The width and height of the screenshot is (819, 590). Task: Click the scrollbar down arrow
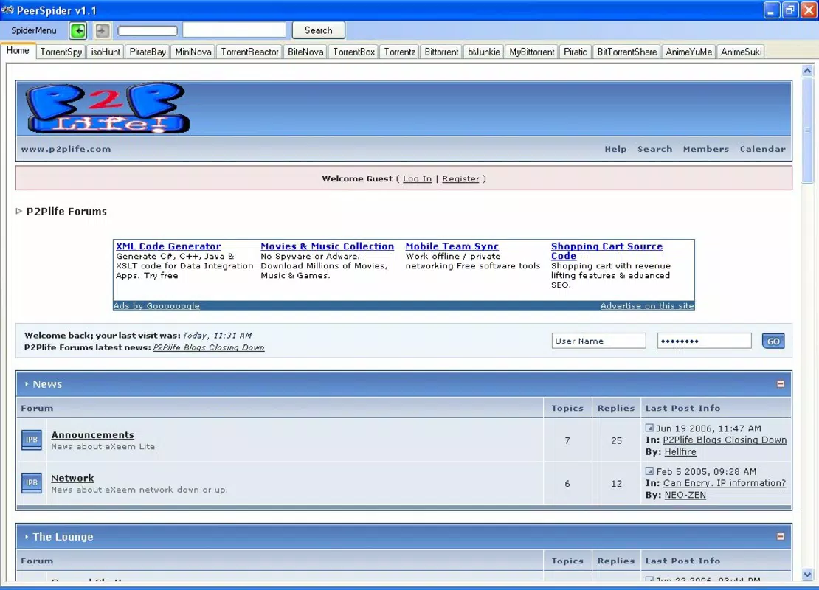pyautogui.click(x=807, y=575)
